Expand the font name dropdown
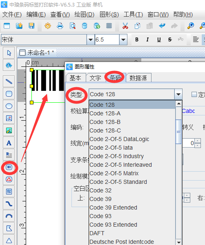The width and height of the screenshot is (205, 245). [91, 40]
